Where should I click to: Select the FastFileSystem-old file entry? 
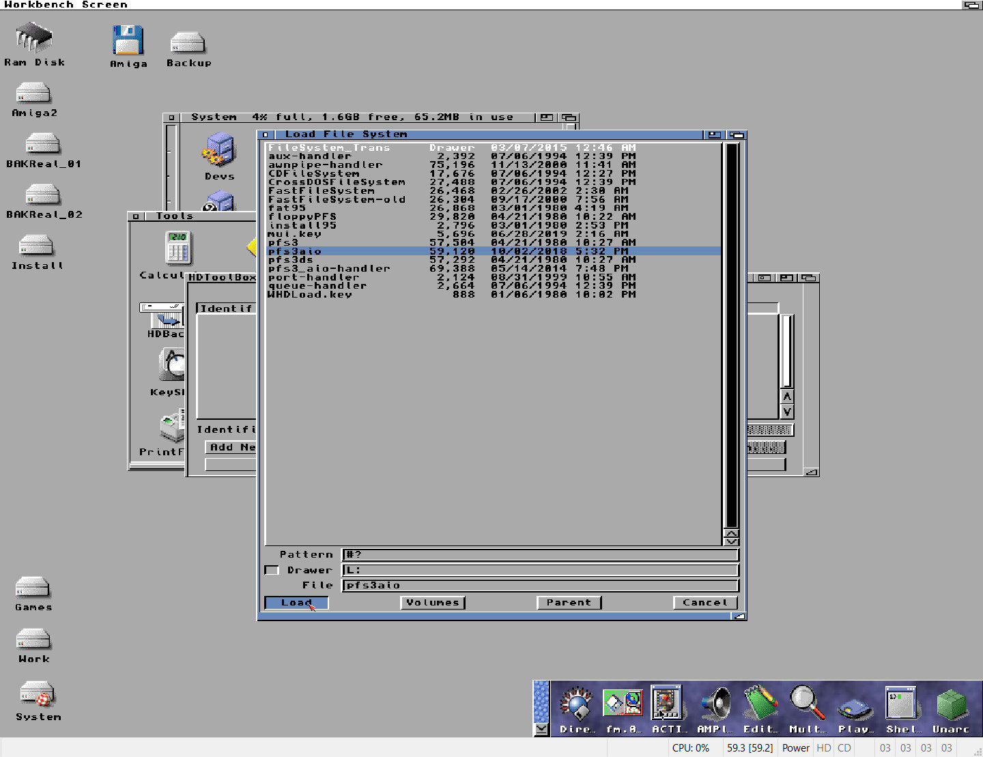pos(494,199)
